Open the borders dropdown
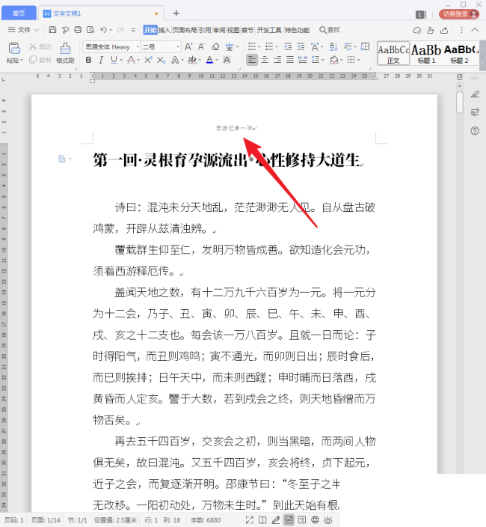This screenshot has height=527, width=486. point(359,61)
